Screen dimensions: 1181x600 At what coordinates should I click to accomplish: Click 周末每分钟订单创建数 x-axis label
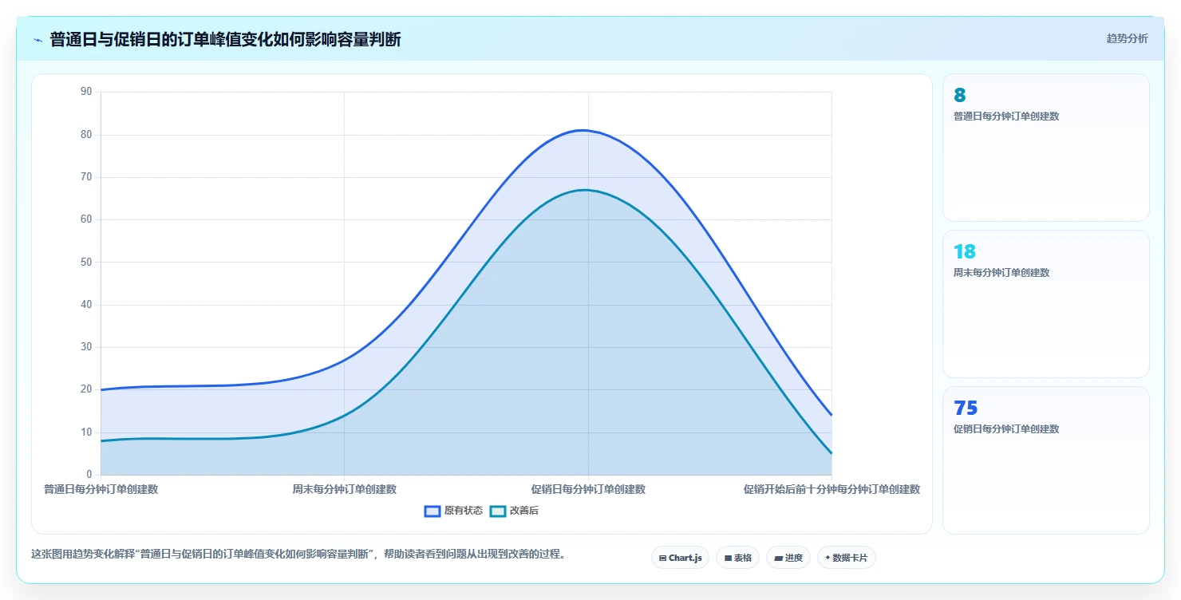coord(344,489)
